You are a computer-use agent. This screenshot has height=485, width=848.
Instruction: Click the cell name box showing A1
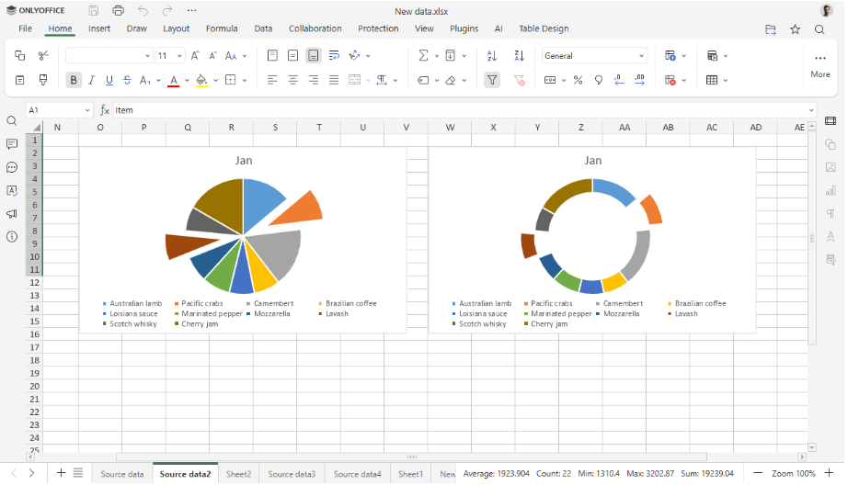click(55, 110)
